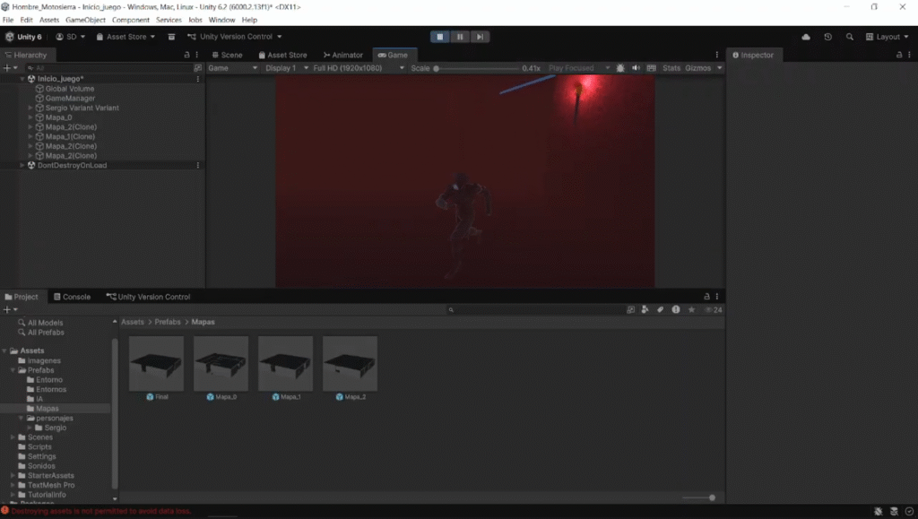Screen dimensions: 918x519
Task: Switch to the Animator tab
Action: (343, 55)
